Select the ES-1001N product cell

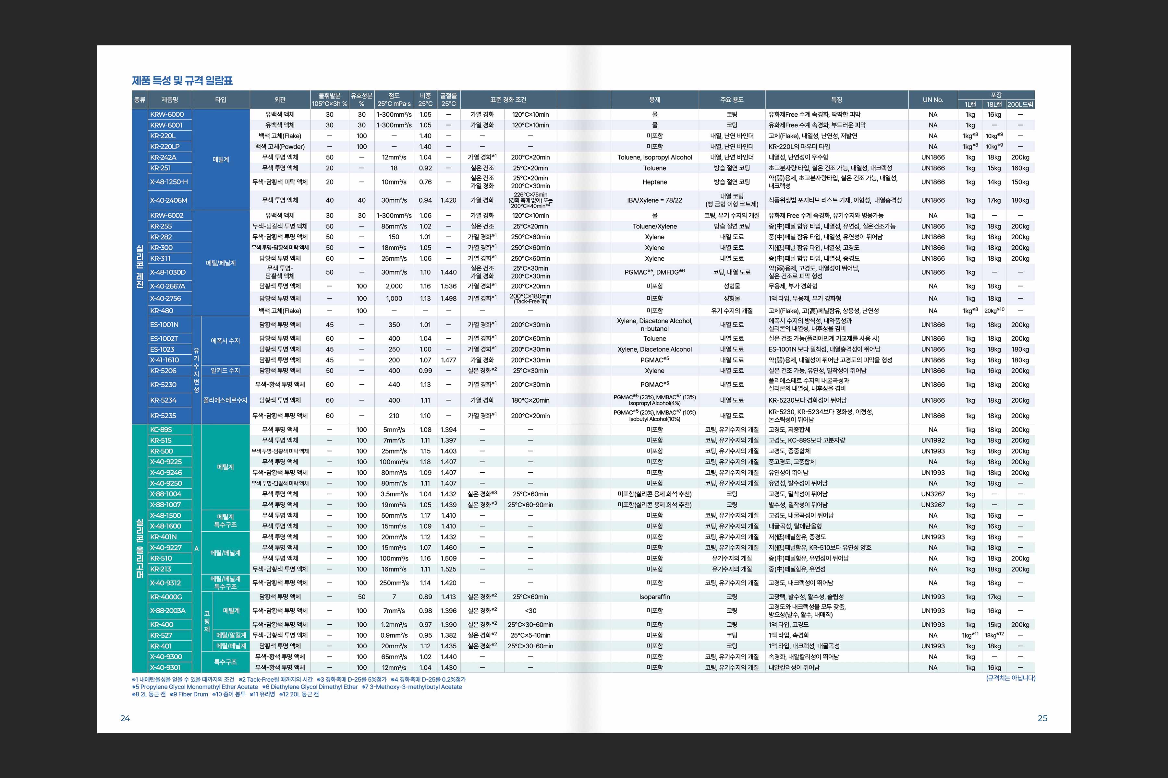[x=164, y=325]
